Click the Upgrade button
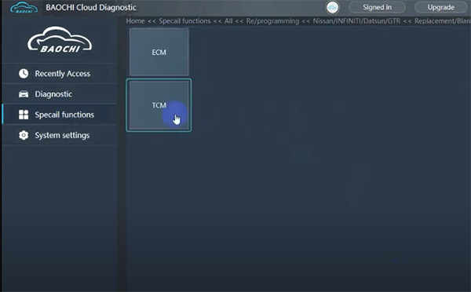The height and width of the screenshot is (292, 471). pos(440,7)
